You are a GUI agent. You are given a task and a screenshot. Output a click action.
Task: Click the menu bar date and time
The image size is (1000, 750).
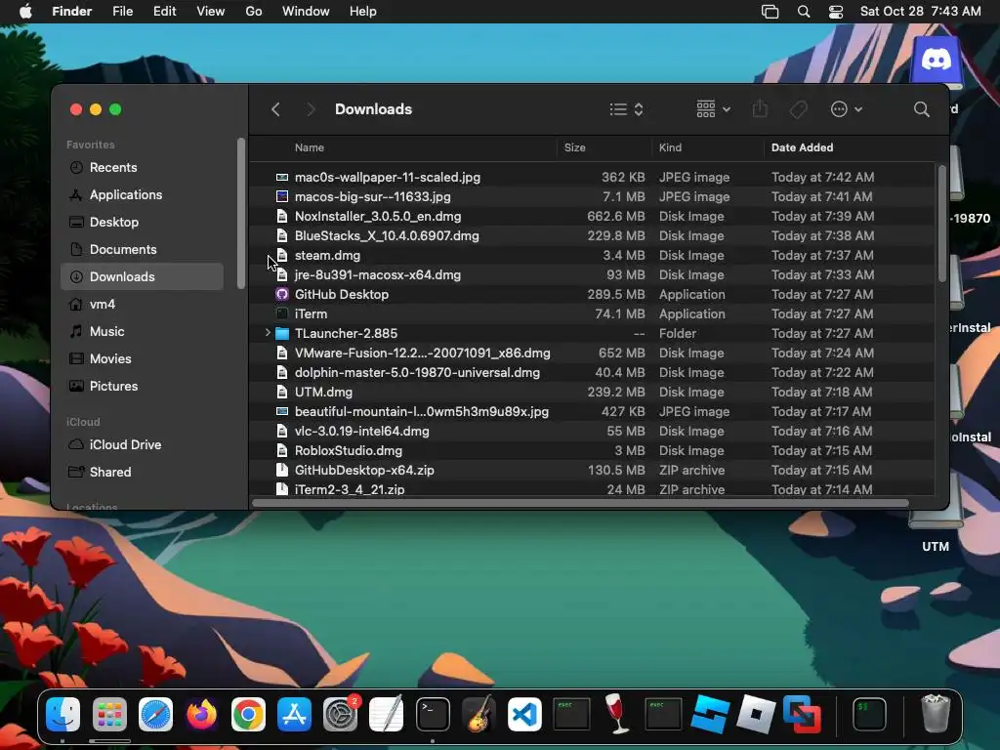tap(920, 12)
